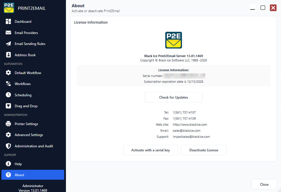The width and height of the screenshot is (281, 192).
Task: Click the Dashboard grid icon
Action: point(8,22)
